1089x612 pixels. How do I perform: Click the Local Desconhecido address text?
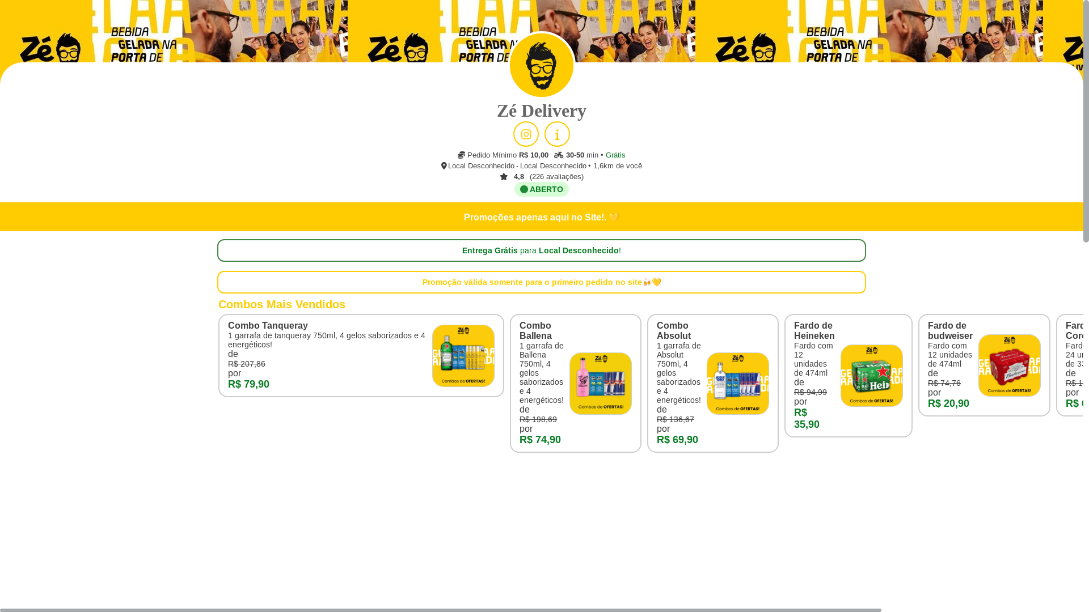click(x=517, y=166)
